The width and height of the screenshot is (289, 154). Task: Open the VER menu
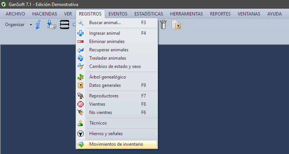pyautogui.click(x=68, y=14)
